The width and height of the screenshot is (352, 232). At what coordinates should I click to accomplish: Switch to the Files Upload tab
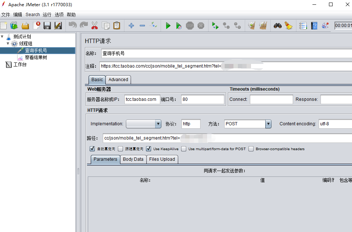pyautogui.click(x=162, y=159)
